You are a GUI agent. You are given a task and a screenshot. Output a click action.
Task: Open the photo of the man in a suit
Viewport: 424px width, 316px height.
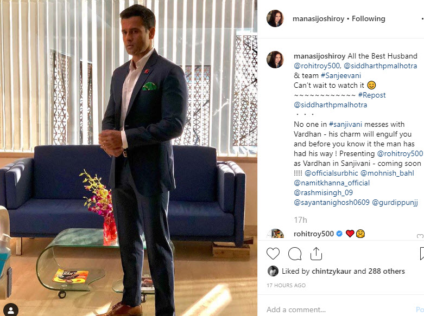(129, 158)
